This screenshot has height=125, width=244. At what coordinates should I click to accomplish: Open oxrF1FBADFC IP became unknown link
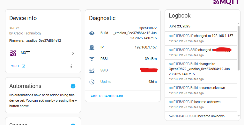(x=181, y=102)
